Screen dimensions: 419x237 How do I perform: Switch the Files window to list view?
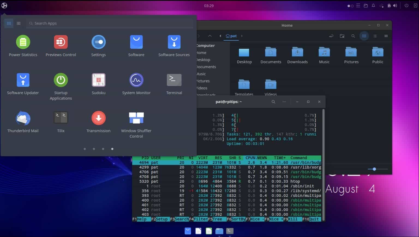(x=375, y=36)
